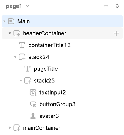Click the text icon beside containerTitle12
The image size is (124, 135).
click(22, 45)
